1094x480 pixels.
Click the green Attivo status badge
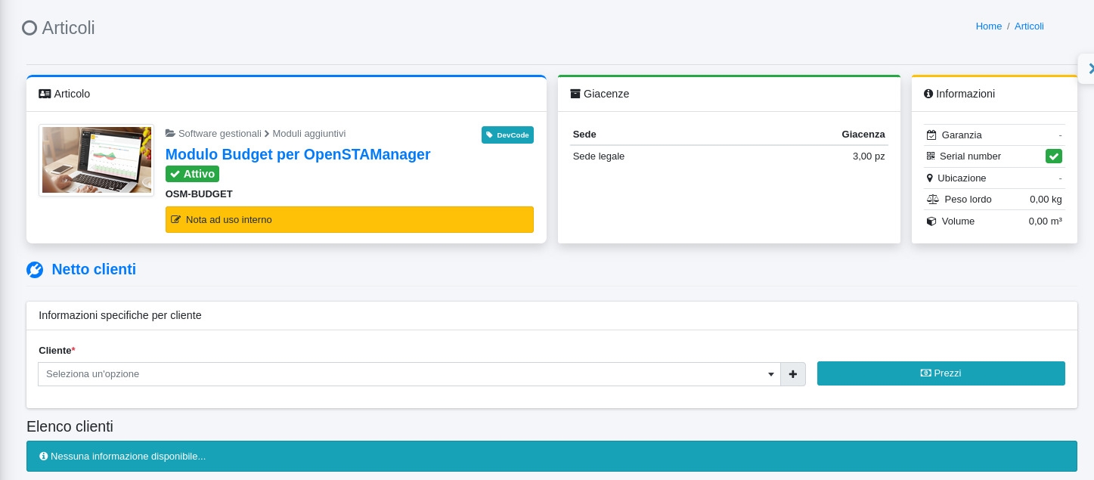(x=192, y=174)
